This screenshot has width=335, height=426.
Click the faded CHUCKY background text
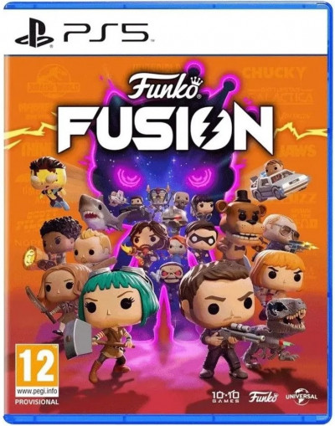(274, 74)
